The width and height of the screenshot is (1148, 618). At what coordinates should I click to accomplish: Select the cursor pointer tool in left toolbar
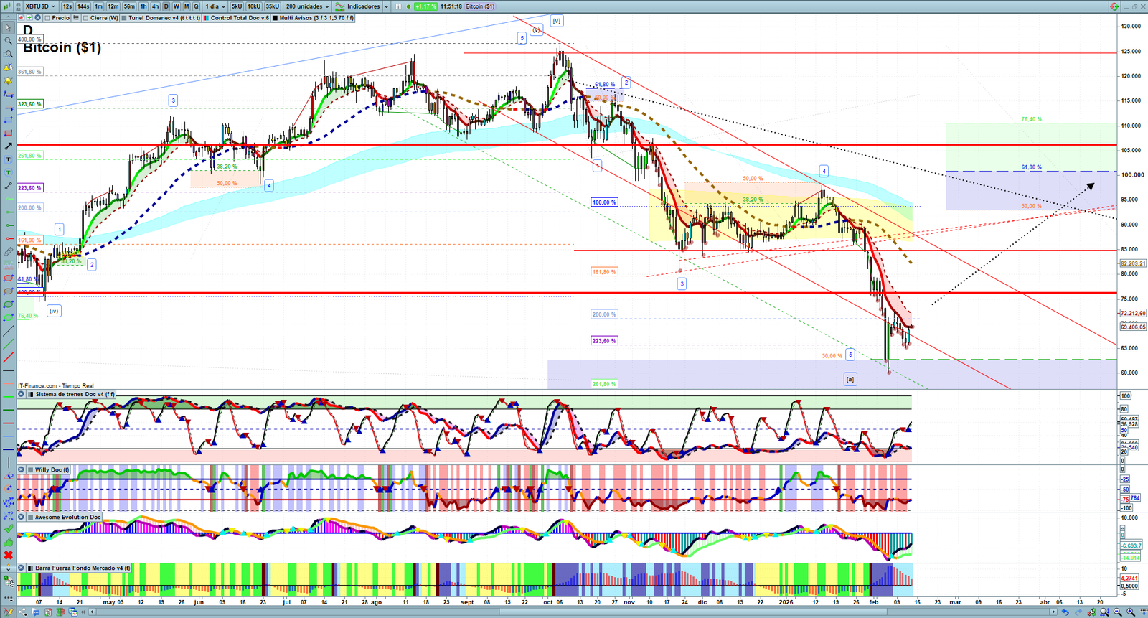click(8, 28)
